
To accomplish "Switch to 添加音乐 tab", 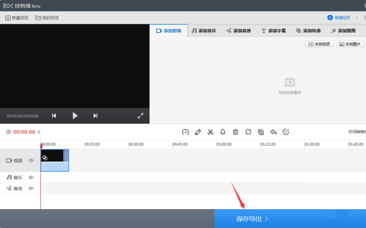I will pos(204,31).
